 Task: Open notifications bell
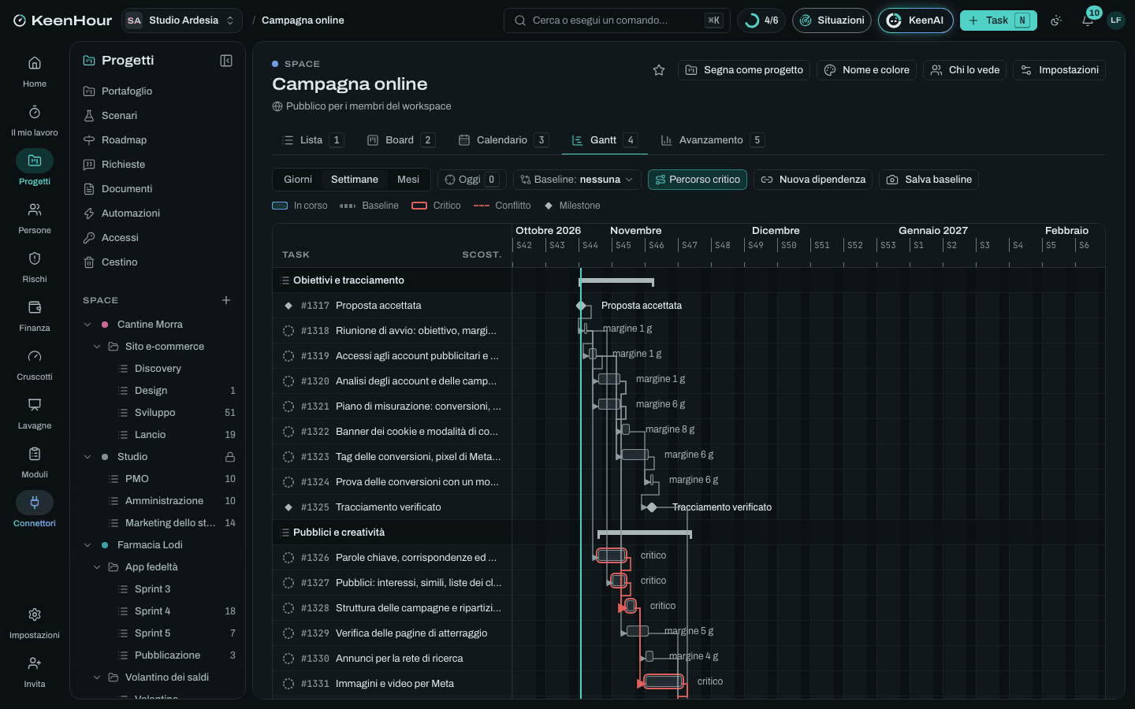1088,20
